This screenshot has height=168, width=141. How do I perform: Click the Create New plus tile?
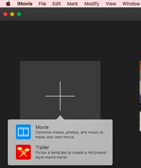(x=60, y=90)
